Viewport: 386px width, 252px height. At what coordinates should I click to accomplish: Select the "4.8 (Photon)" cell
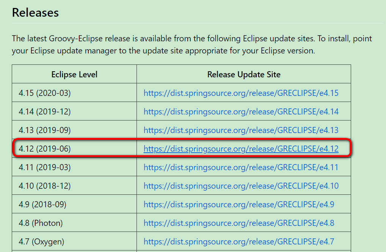(74, 222)
